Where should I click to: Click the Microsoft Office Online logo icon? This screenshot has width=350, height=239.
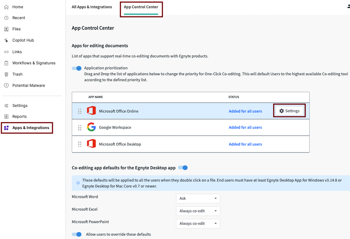[91, 111]
